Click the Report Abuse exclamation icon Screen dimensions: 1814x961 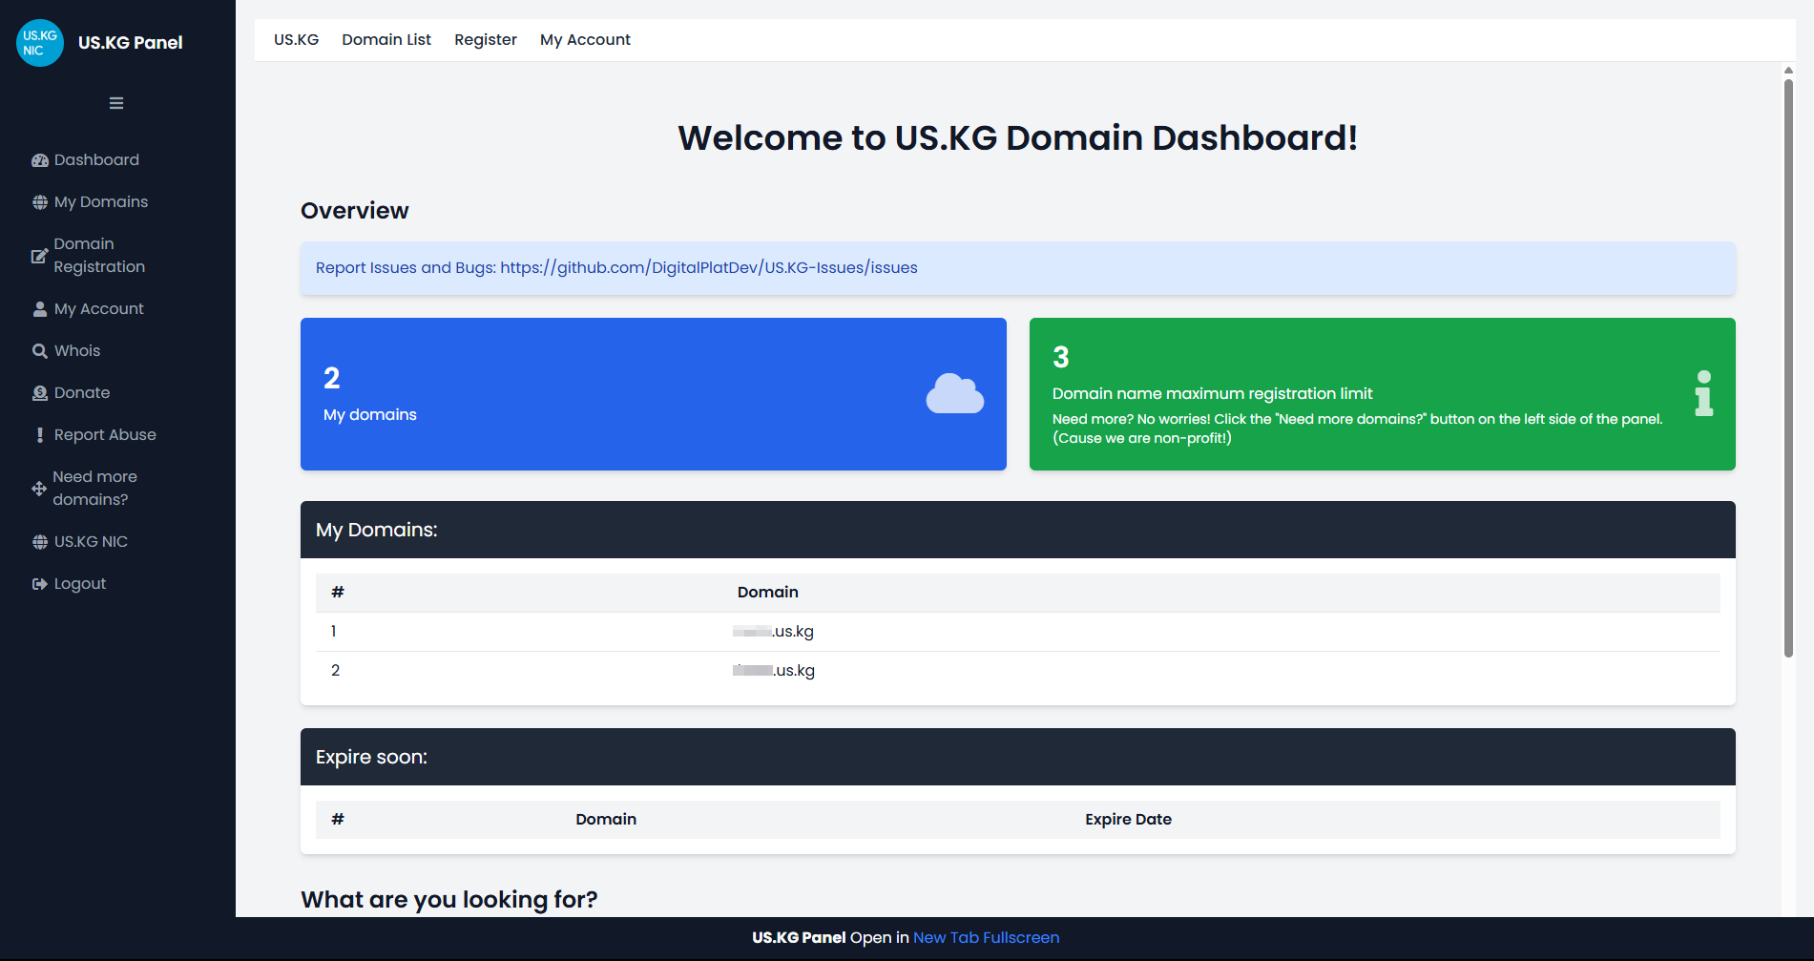point(40,435)
